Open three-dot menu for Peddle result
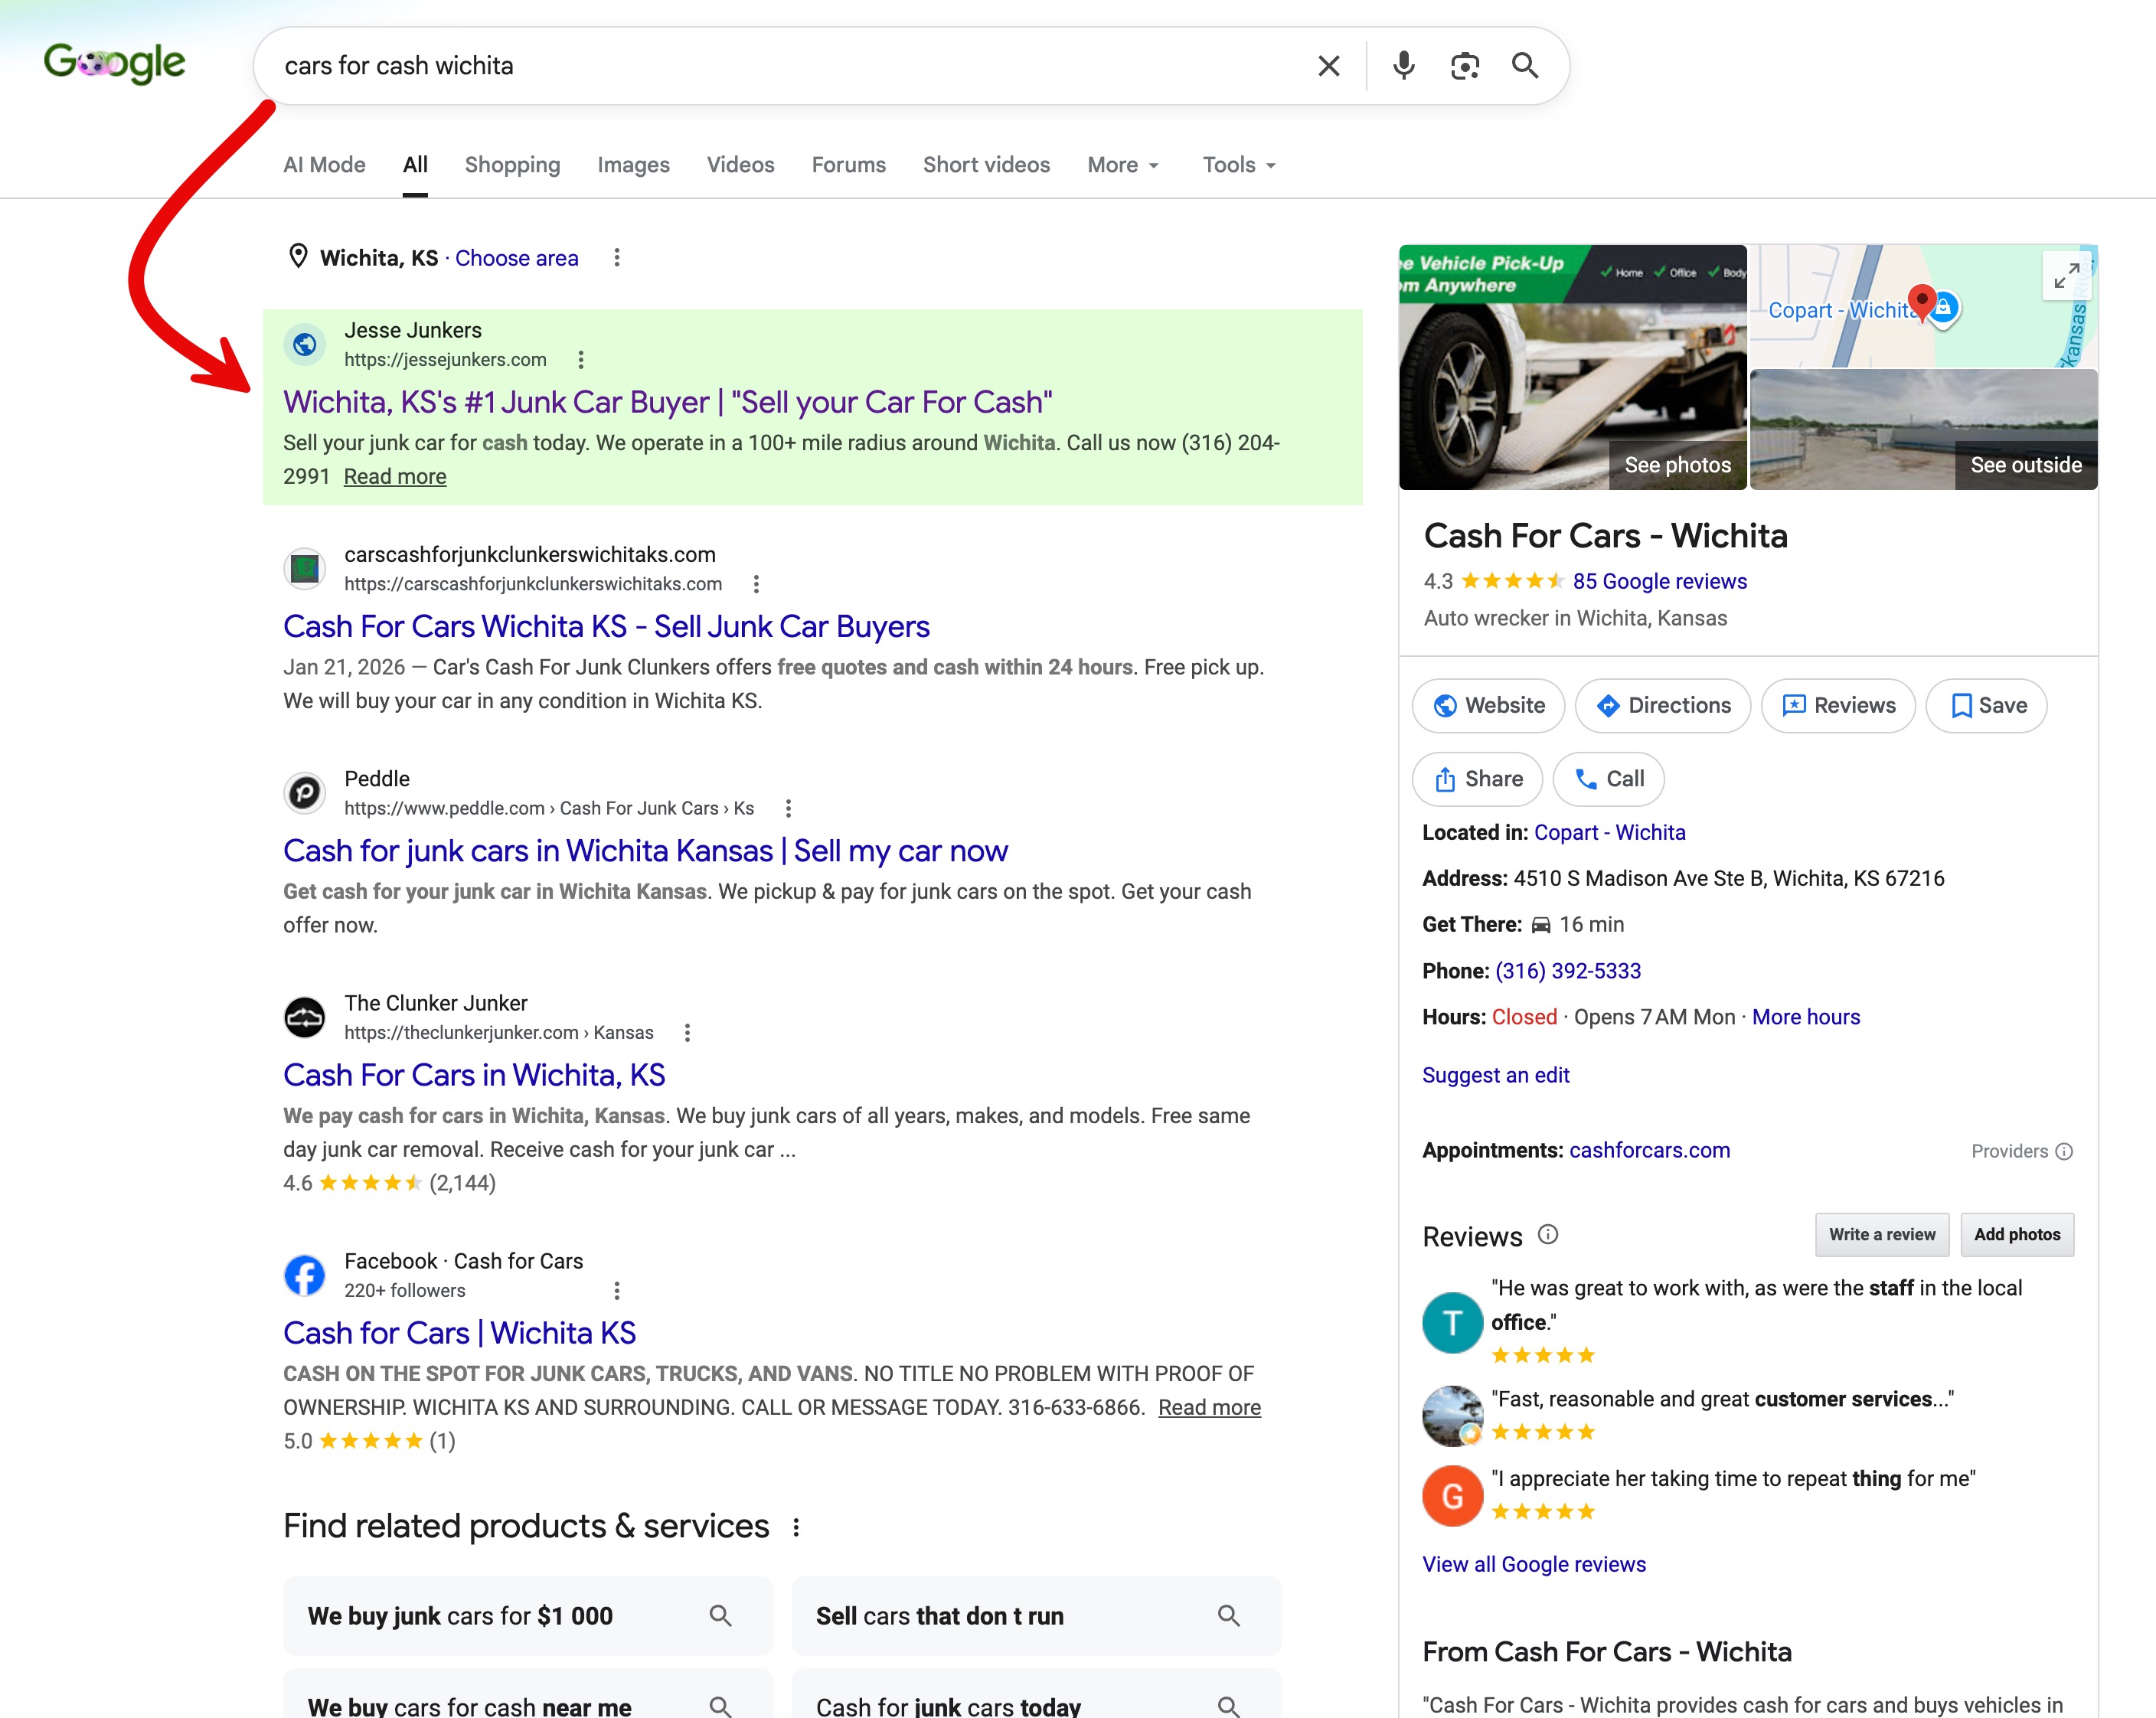Image resolution: width=2156 pixels, height=1718 pixels. point(788,808)
